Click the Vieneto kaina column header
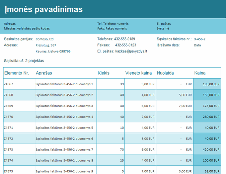The height and width of the screenshot is (174, 226). pos(138,73)
